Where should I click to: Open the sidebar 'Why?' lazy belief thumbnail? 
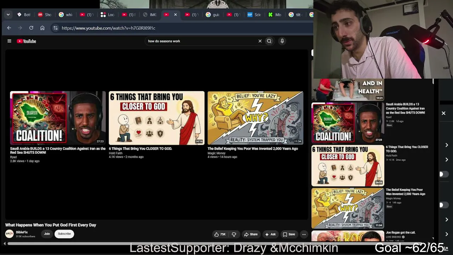[x=348, y=208]
